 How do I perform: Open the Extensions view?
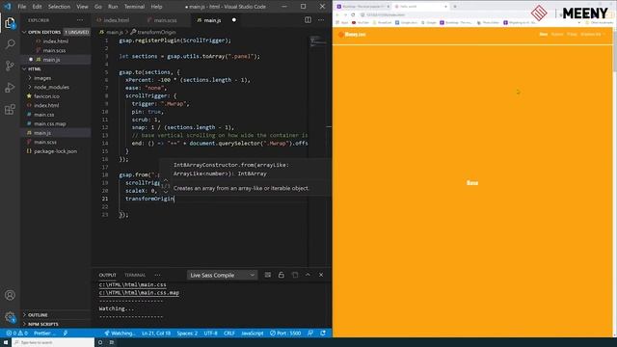pyautogui.click(x=10, y=109)
